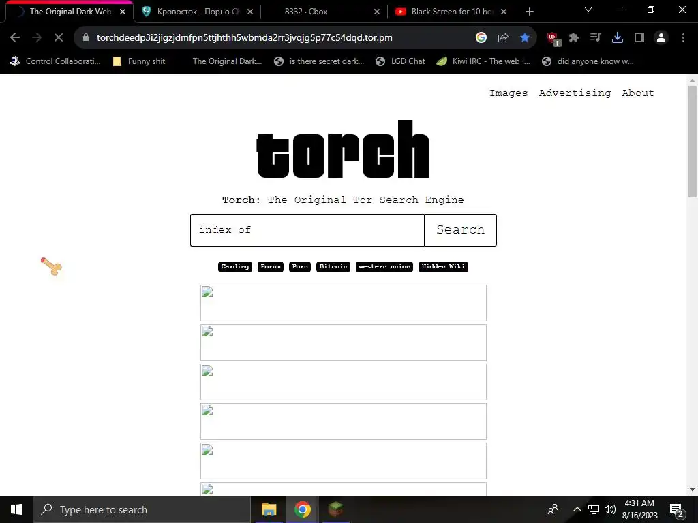This screenshot has height=523, width=698.
Task: Open the People icon in system tray
Action: [x=553, y=509]
